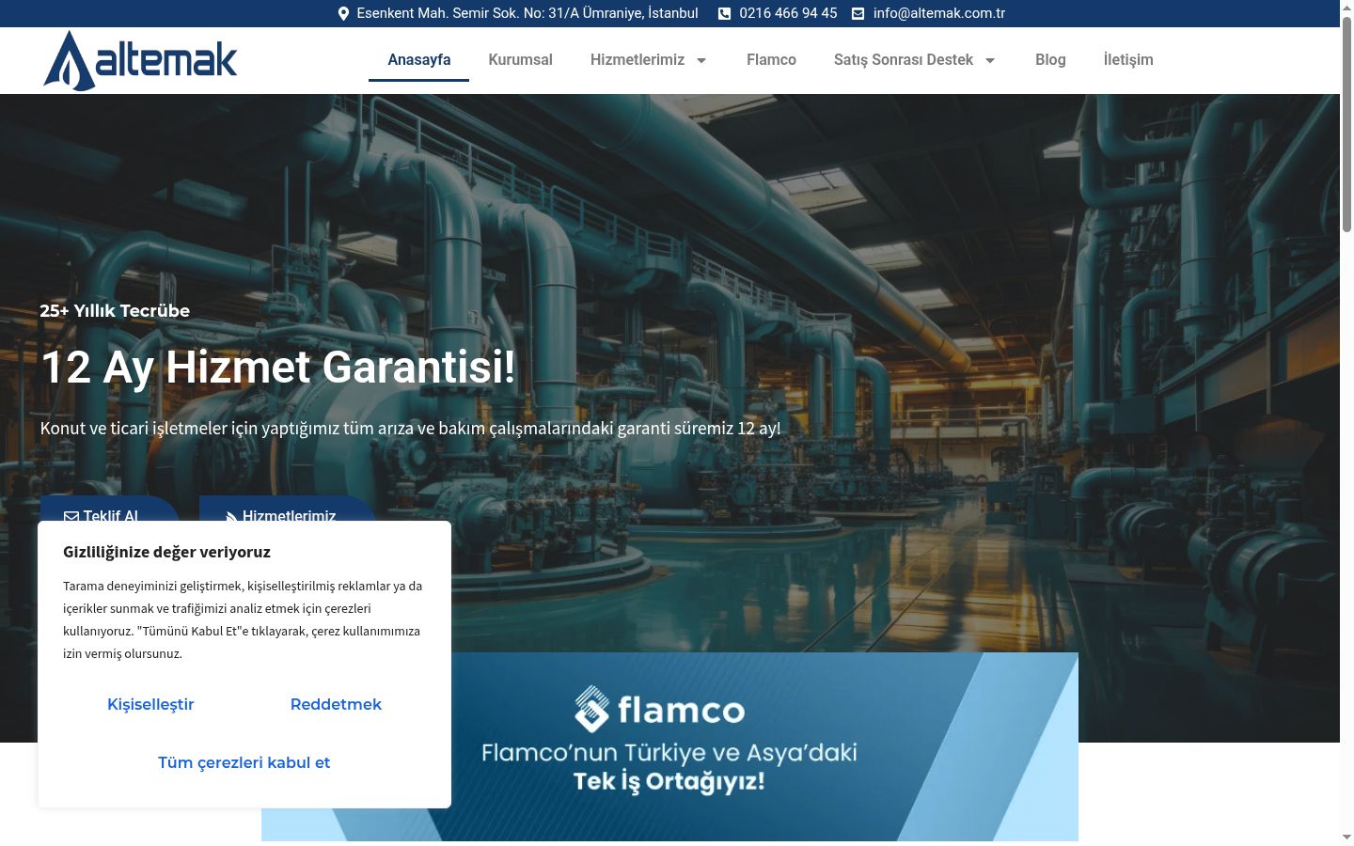This screenshot has width=1354, height=846.
Task: Click the envelope icon beside info@altemak.com.tr
Action: pos(858,13)
